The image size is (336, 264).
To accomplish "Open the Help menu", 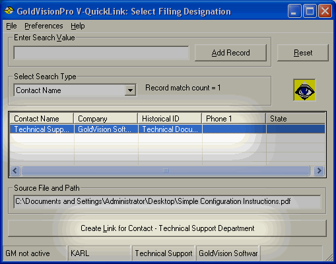I will pyautogui.click(x=78, y=26).
